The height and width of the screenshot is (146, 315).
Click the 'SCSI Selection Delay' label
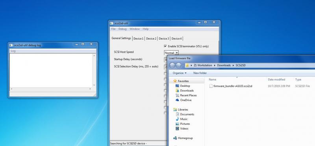pos(136,66)
